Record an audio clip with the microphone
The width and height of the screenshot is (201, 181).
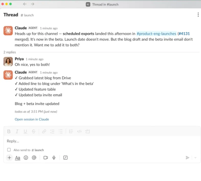point(54,158)
